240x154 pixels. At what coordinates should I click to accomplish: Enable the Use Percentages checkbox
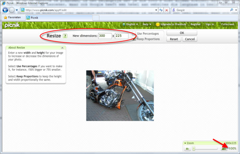[x=134, y=33]
